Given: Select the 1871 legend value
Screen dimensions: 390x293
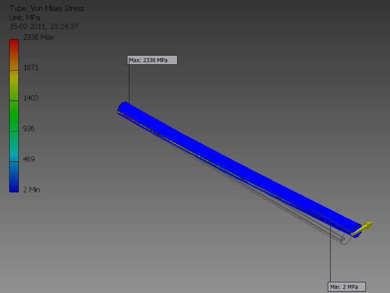Looking at the screenshot, I should 31,68.
